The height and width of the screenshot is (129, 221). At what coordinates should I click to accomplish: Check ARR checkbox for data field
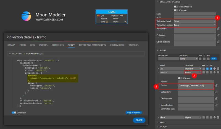(204, 117)
